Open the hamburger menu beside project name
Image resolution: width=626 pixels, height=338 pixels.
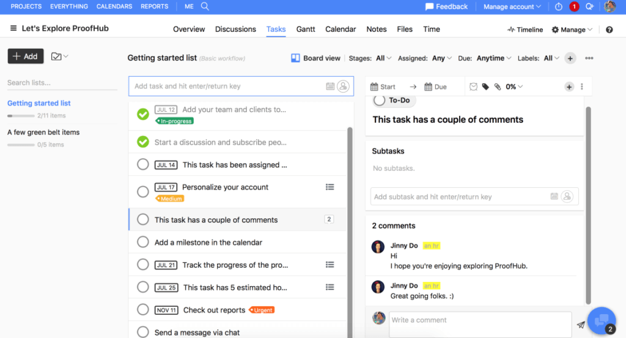(x=13, y=28)
